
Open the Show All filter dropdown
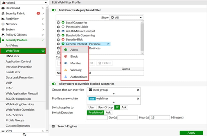click(126, 18)
